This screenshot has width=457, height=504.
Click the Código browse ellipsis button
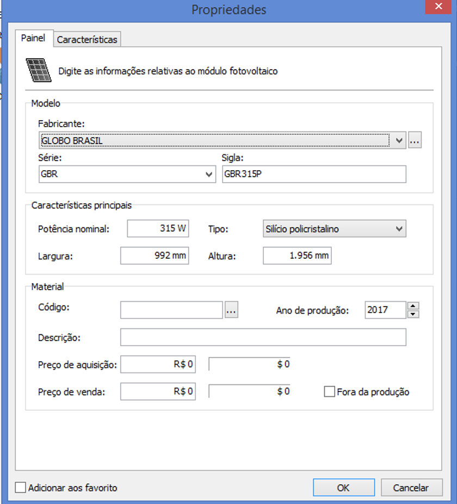(231, 310)
